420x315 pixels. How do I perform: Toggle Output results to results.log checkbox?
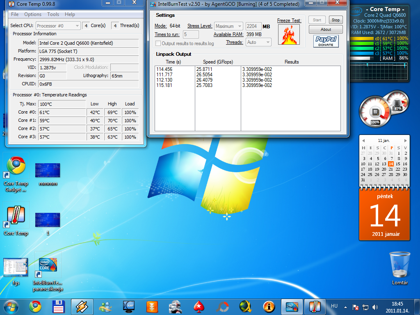click(158, 43)
